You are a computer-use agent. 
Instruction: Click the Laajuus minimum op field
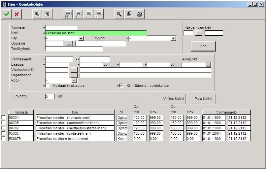click(x=57, y=65)
